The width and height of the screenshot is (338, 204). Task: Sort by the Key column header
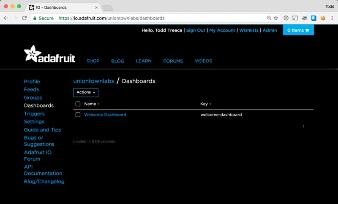(x=205, y=104)
